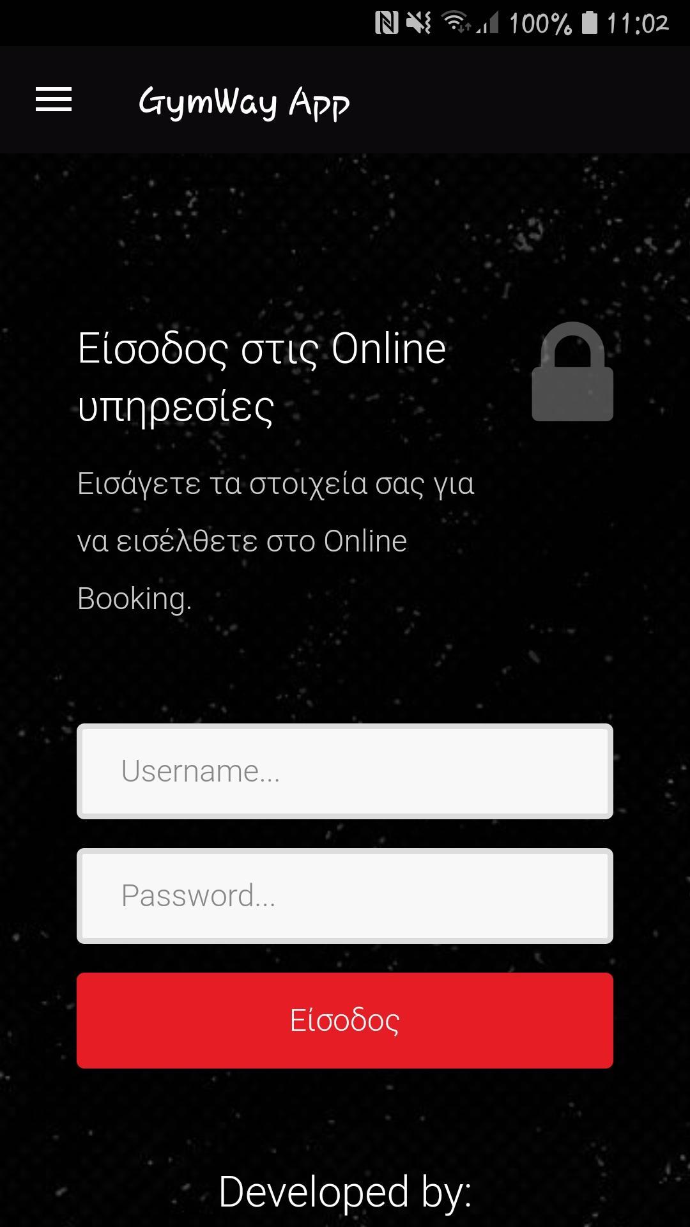Tap the battery icon in status bar
This screenshot has height=1227, width=690.
tap(590, 24)
